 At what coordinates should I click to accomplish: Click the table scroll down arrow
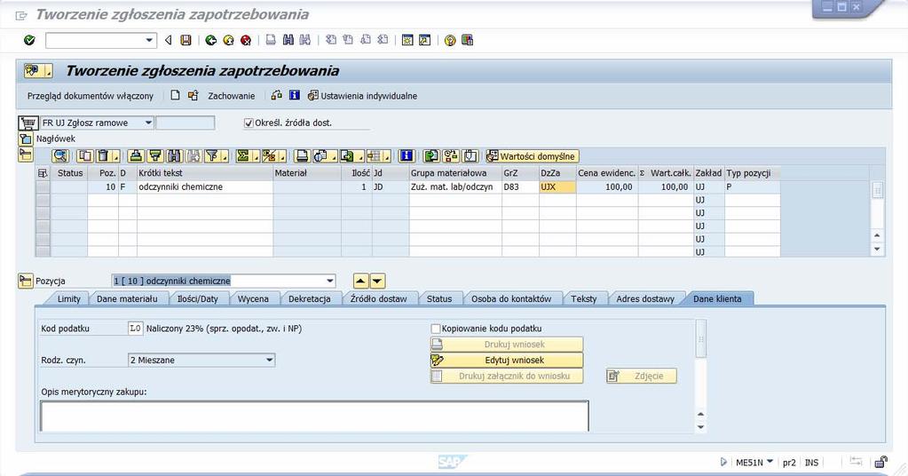877,249
